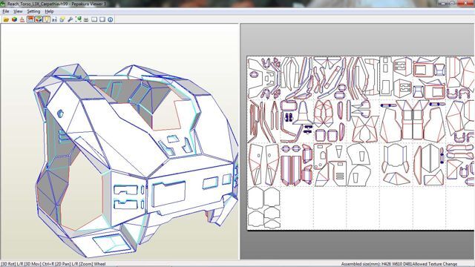Click the wrench settings icon
The height and width of the screenshot is (267, 475).
pos(71,19)
